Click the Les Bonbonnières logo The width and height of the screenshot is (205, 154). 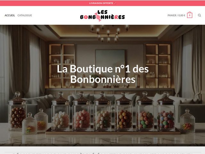pyautogui.click(x=102, y=15)
